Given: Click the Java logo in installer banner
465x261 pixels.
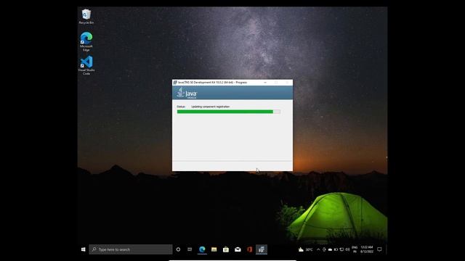Looking at the screenshot, I should [187, 93].
